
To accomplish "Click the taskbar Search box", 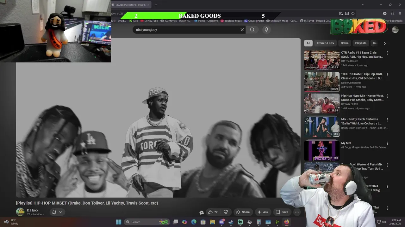I will pyautogui.click(x=147, y=222).
